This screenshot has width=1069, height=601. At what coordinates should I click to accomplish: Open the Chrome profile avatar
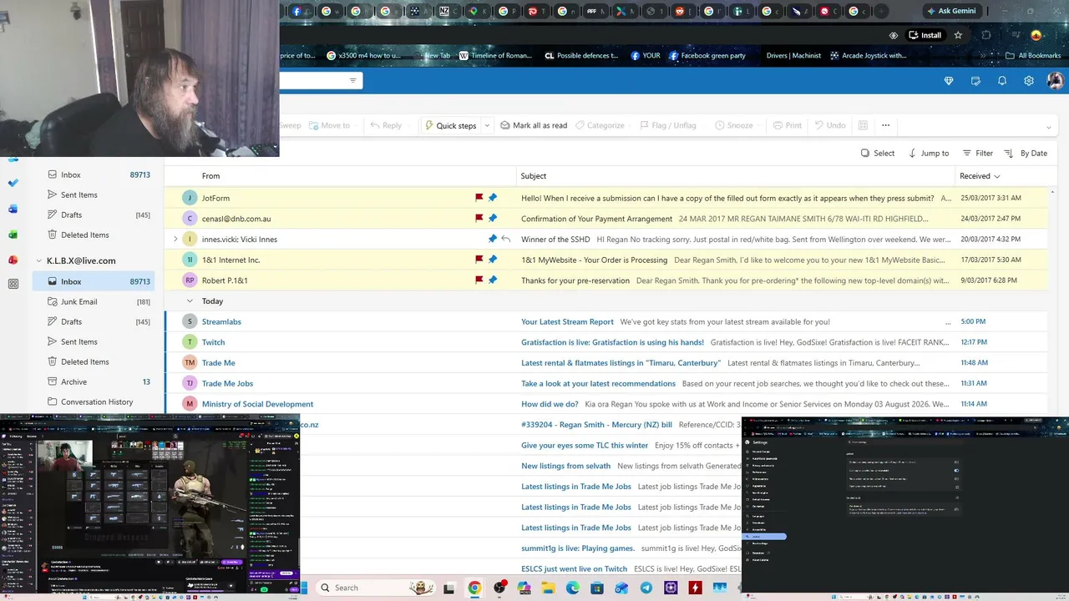pyautogui.click(x=1036, y=35)
